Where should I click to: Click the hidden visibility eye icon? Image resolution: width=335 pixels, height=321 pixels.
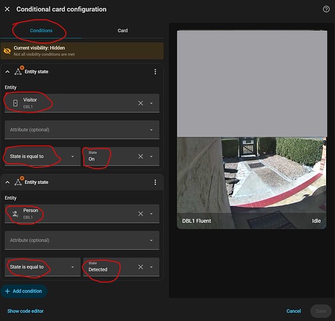[7, 51]
